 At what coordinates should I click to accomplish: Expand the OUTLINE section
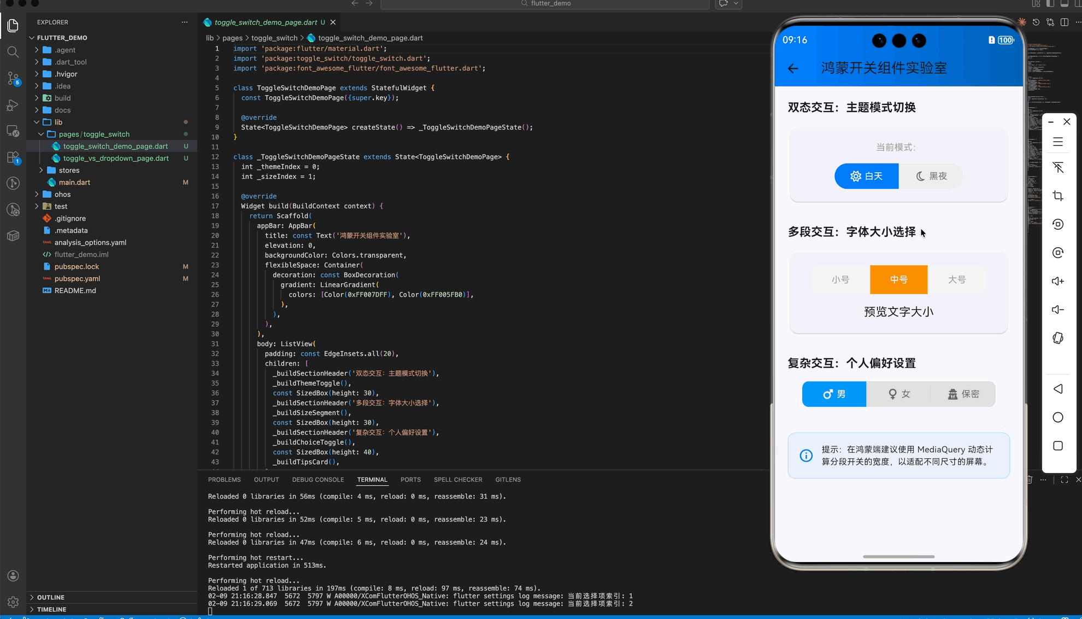point(51,597)
